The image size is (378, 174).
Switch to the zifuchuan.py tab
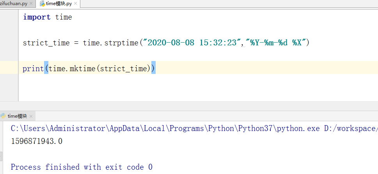(14, 4)
